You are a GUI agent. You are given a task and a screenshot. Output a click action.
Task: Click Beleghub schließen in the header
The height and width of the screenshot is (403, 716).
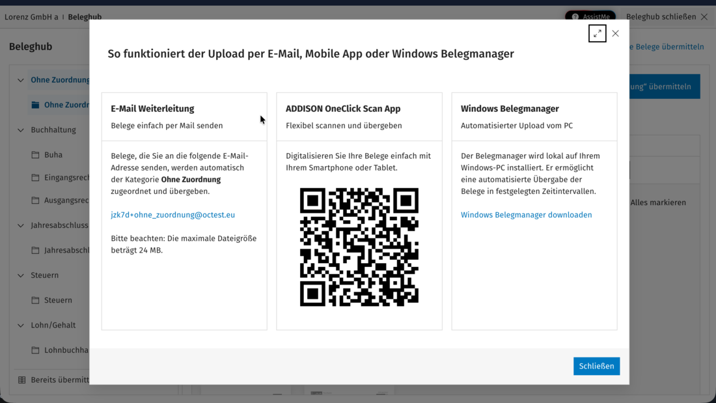(x=661, y=17)
